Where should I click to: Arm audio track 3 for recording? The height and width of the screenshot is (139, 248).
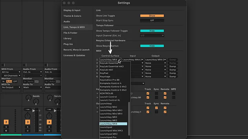coord(28,131)
